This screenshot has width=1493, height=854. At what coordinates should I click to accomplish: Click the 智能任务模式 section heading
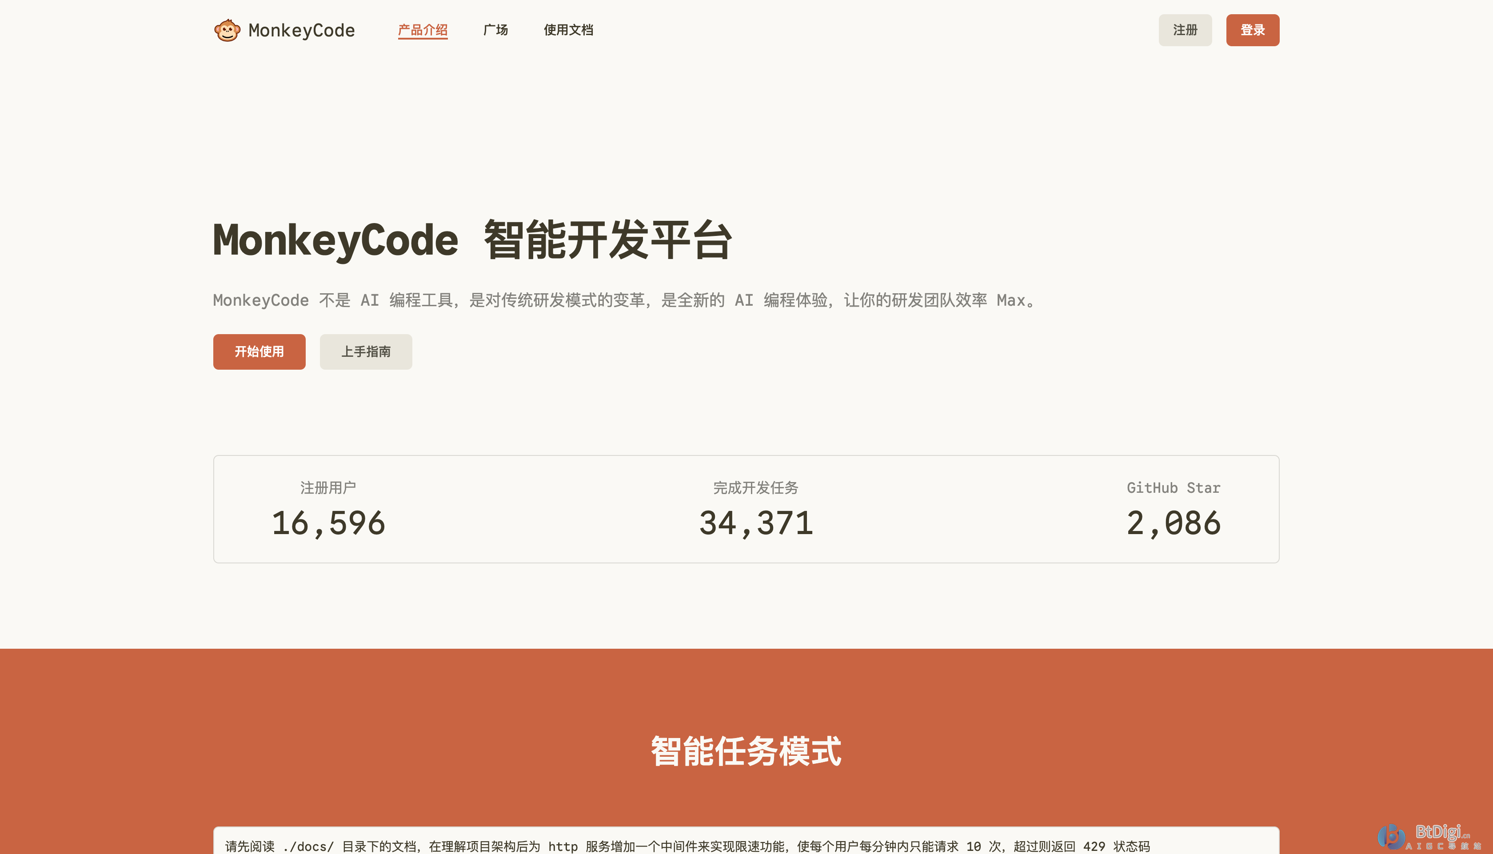[x=746, y=754]
